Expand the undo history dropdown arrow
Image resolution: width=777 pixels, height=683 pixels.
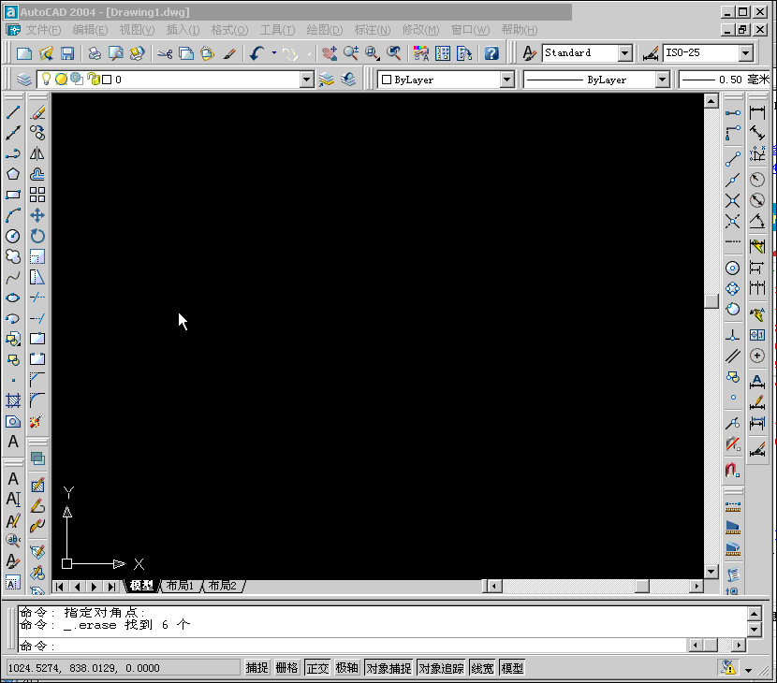point(274,53)
